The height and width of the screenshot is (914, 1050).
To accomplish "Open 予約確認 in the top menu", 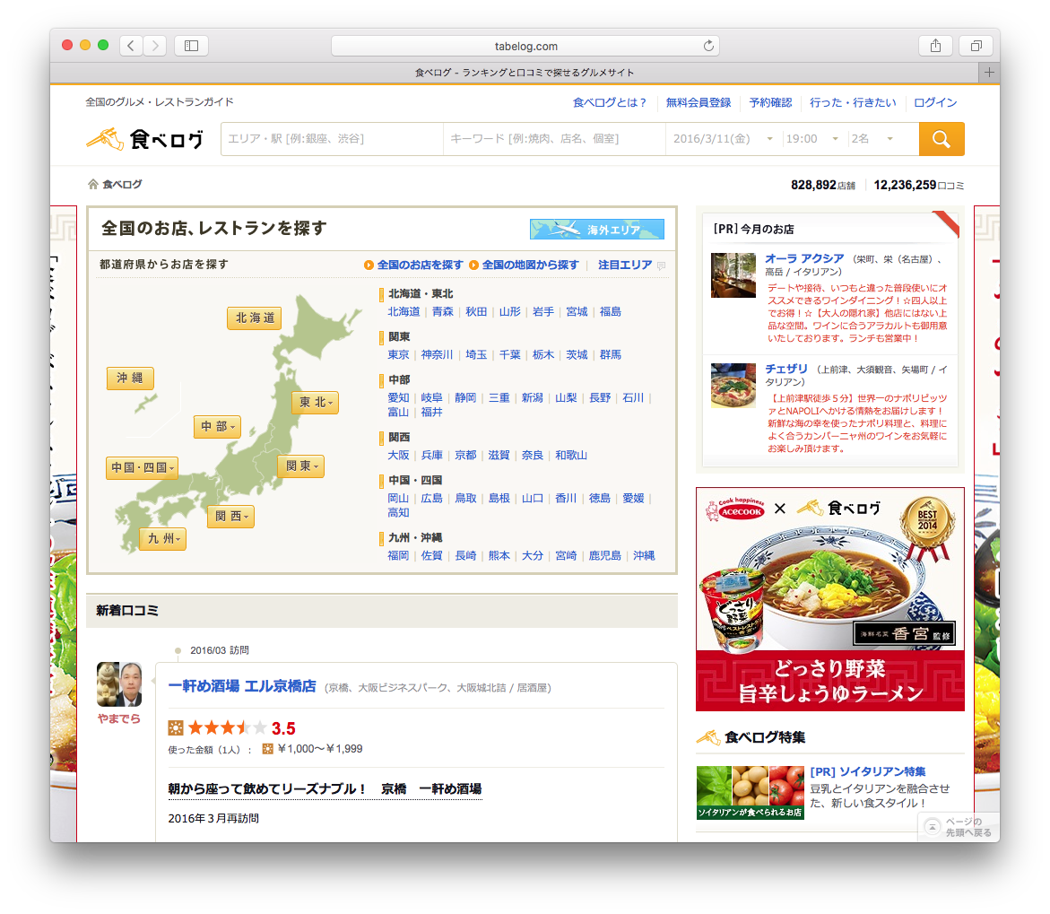I will click(770, 102).
